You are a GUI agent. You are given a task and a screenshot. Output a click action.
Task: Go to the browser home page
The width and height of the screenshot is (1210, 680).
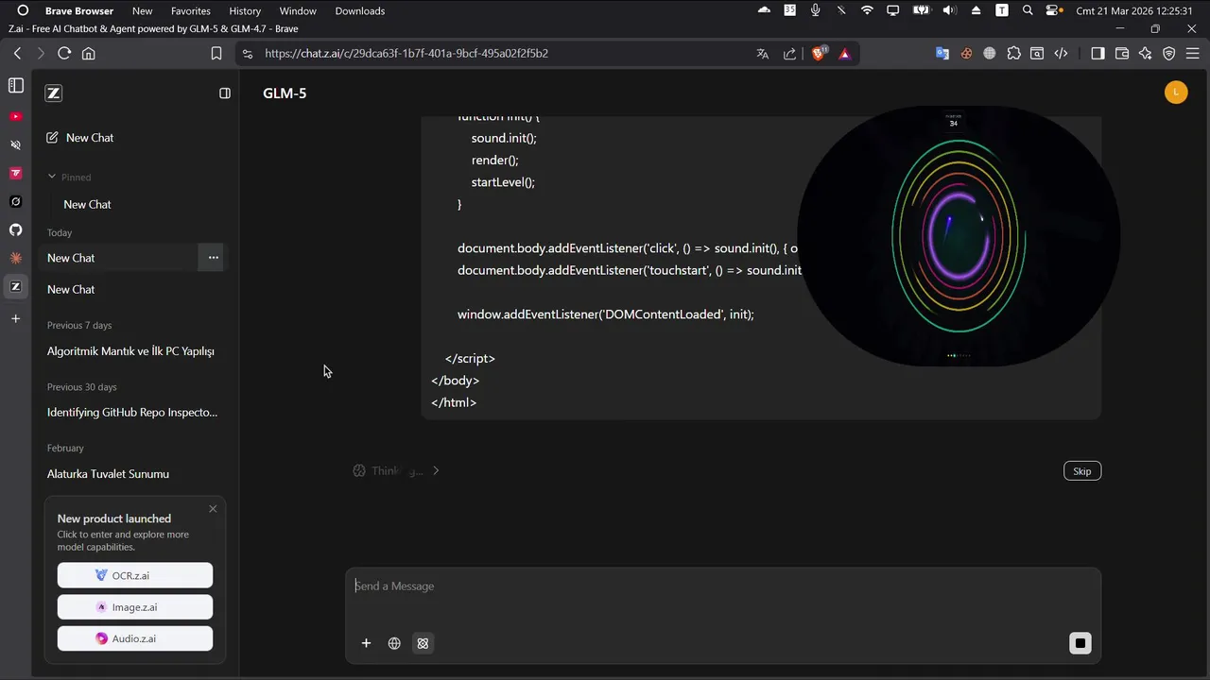[x=89, y=54]
